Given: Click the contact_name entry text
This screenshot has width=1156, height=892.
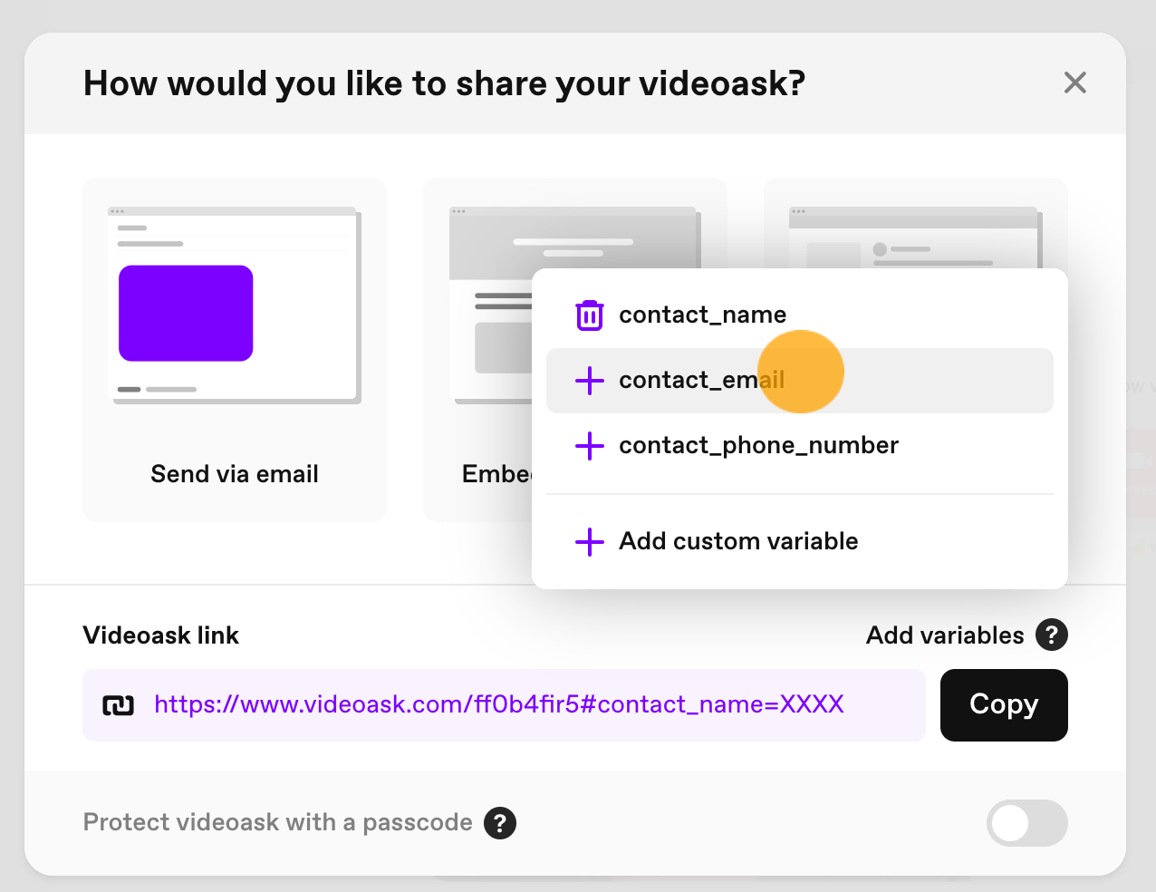Looking at the screenshot, I should pyautogui.click(x=702, y=315).
